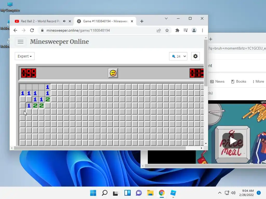Go forward in Chrome
This screenshot has width=266, height=199.
click(24, 30)
